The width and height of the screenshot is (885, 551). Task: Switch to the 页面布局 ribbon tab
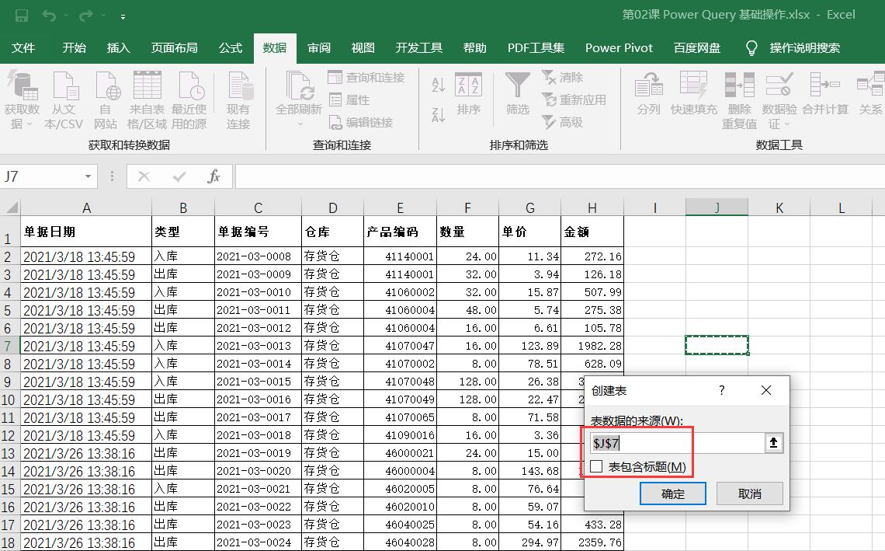click(175, 48)
